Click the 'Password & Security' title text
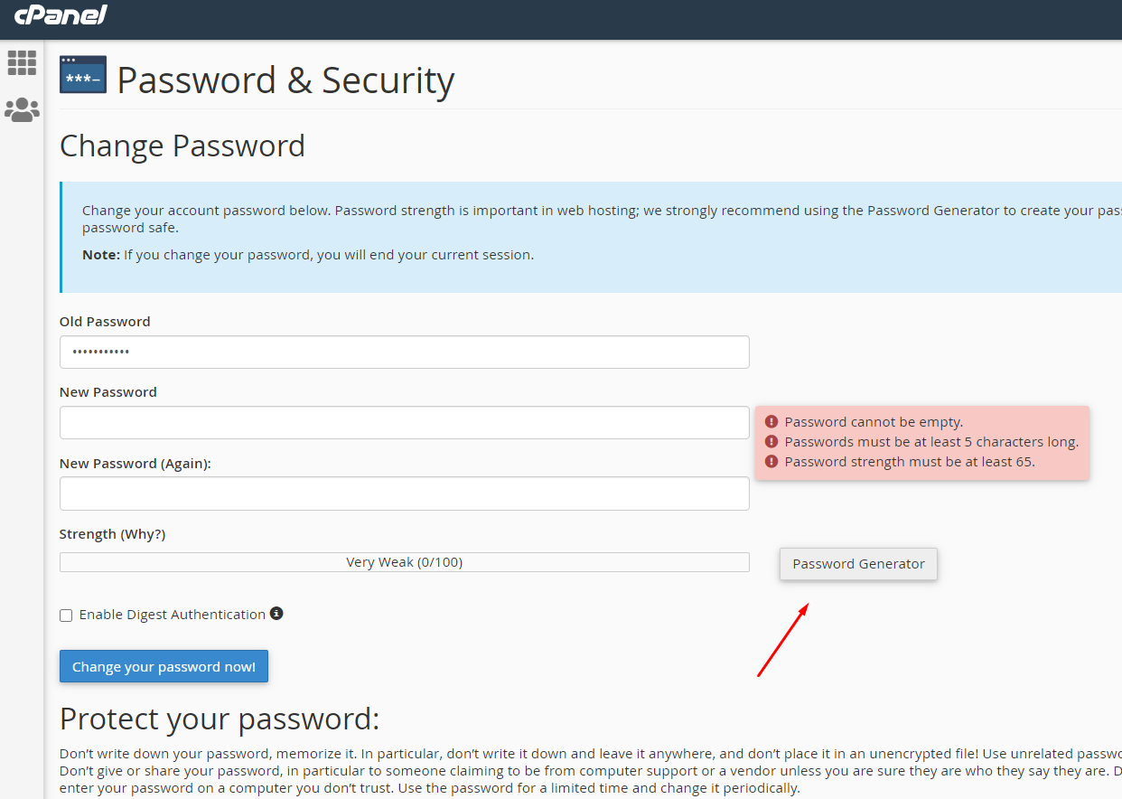Screen dimensions: 1122x799 pos(285,80)
